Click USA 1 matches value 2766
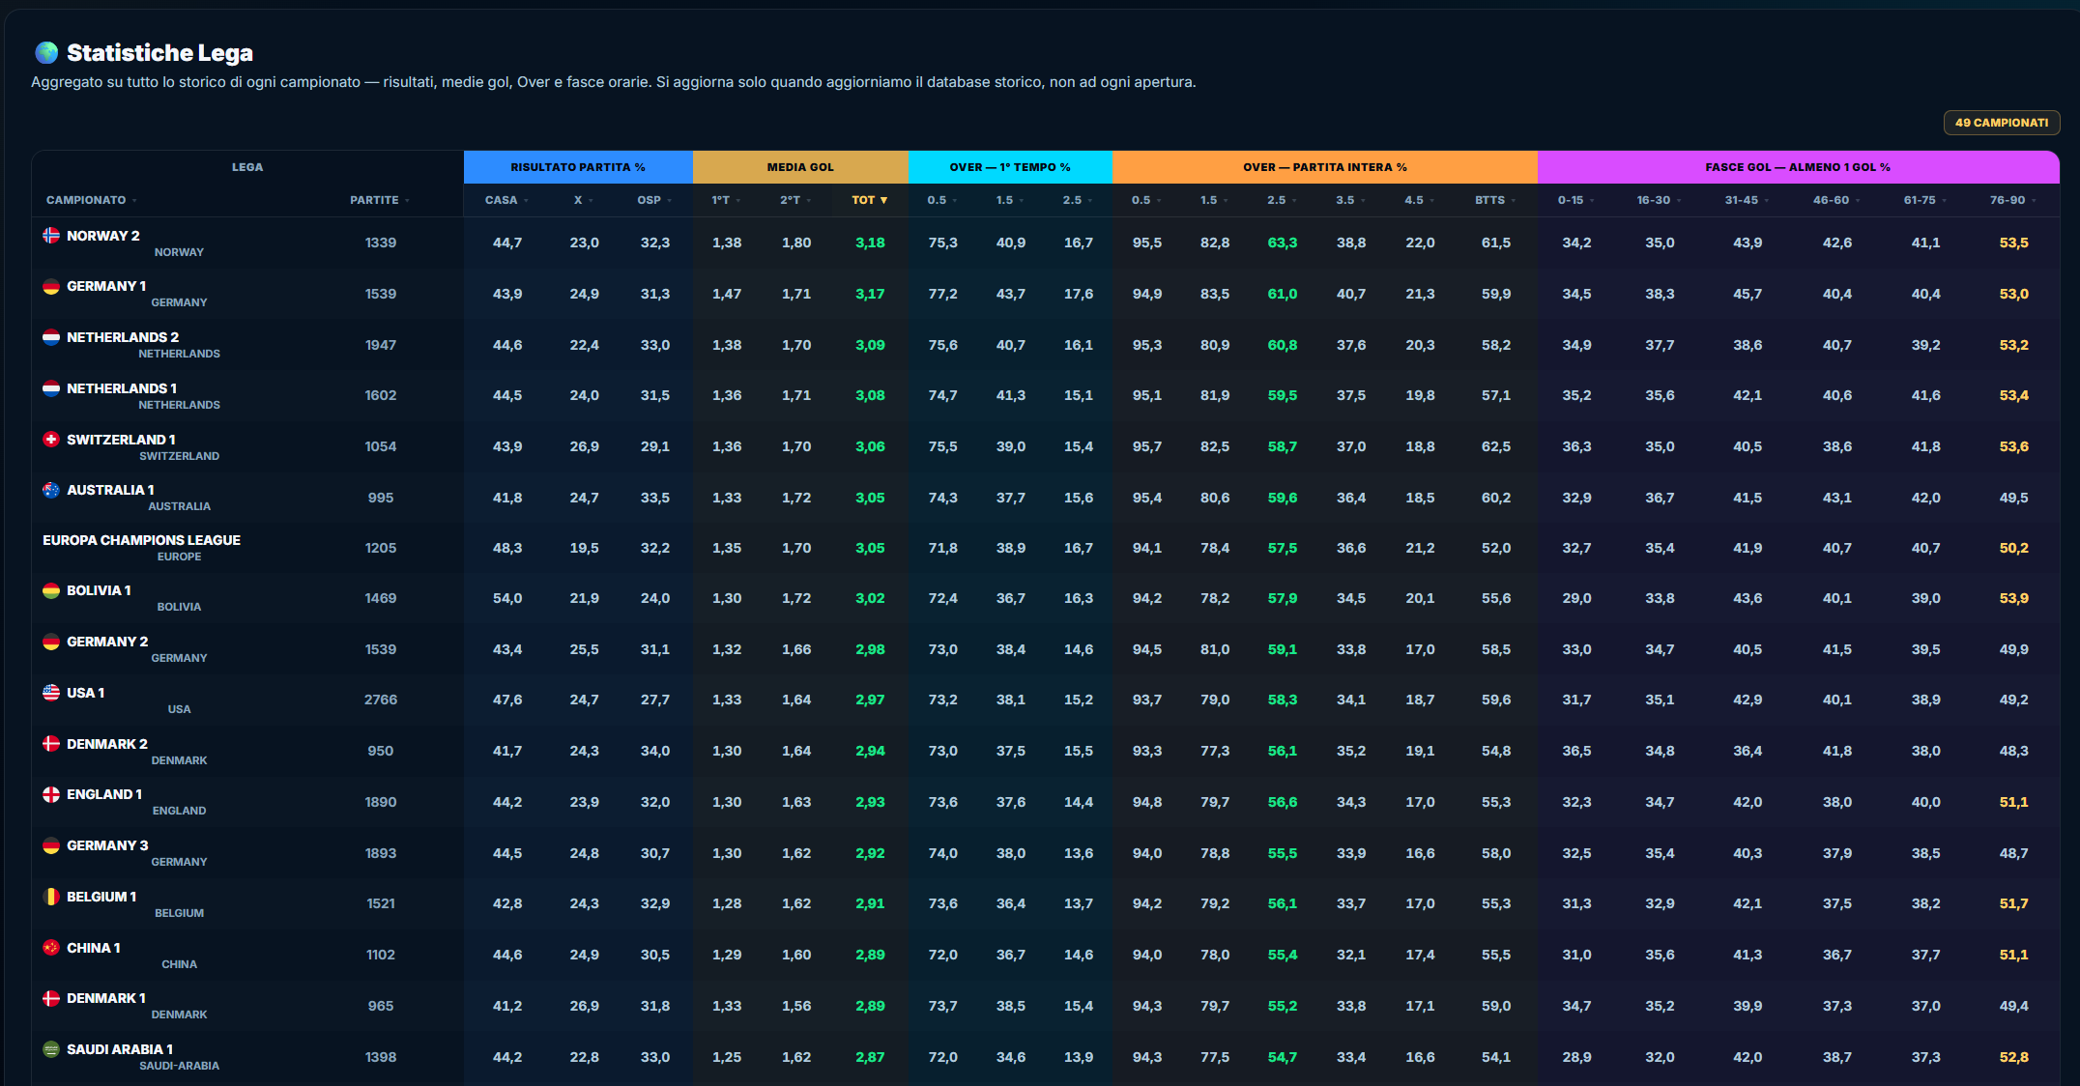2080x1086 pixels. click(381, 700)
